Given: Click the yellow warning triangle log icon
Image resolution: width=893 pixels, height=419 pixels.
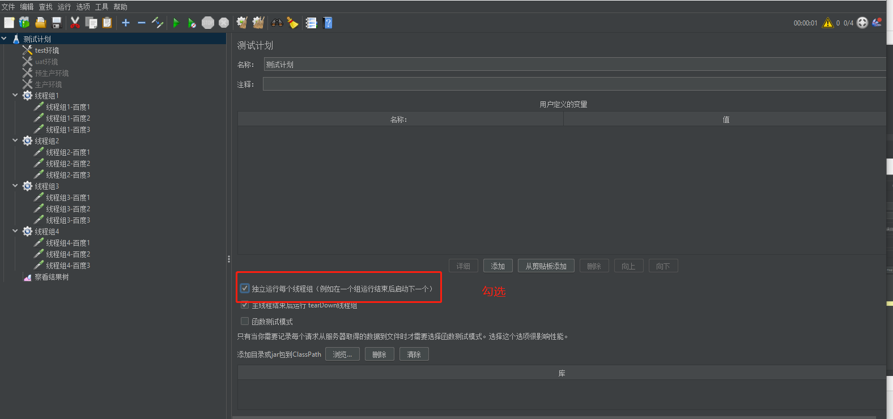Looking at the screenshot, I should point(828,23).
